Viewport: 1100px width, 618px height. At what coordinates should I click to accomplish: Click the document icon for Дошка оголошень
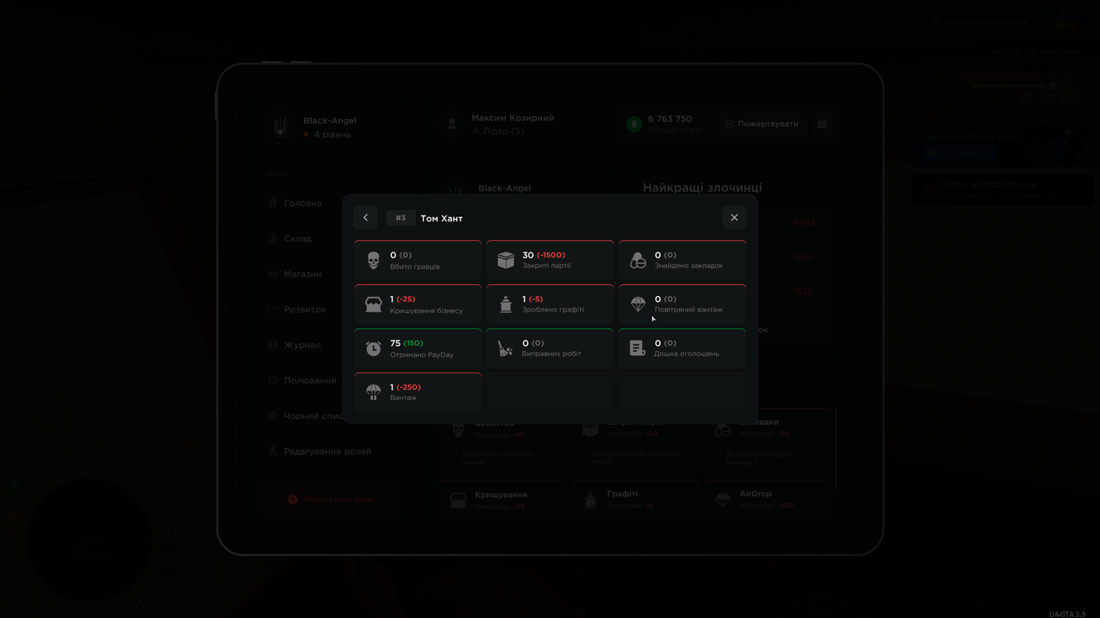[637, 348]
